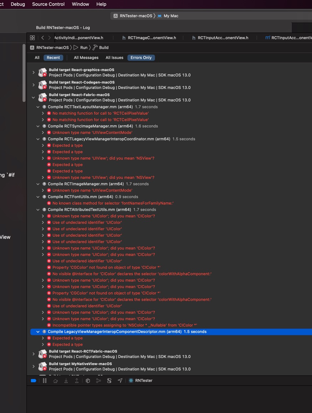This screenshot has height=413, width=312.
Task: Toggle breakpoints with the blue debug icon
Action: pyautogui.click(x=34, y=381)
